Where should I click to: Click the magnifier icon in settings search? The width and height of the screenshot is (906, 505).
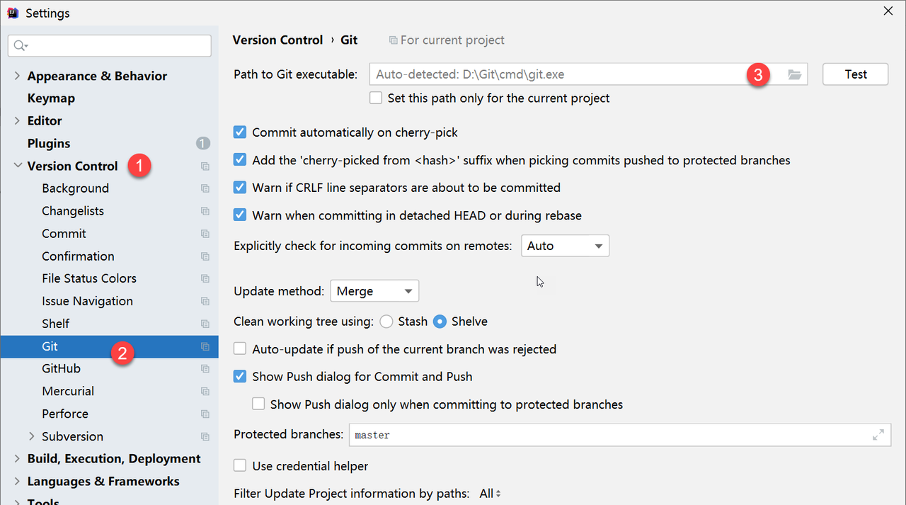point(21,46)
